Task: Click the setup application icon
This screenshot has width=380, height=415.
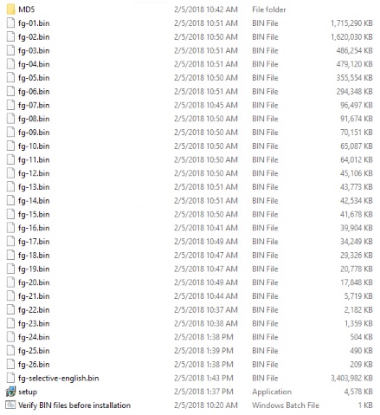Action: coord(10,392)
